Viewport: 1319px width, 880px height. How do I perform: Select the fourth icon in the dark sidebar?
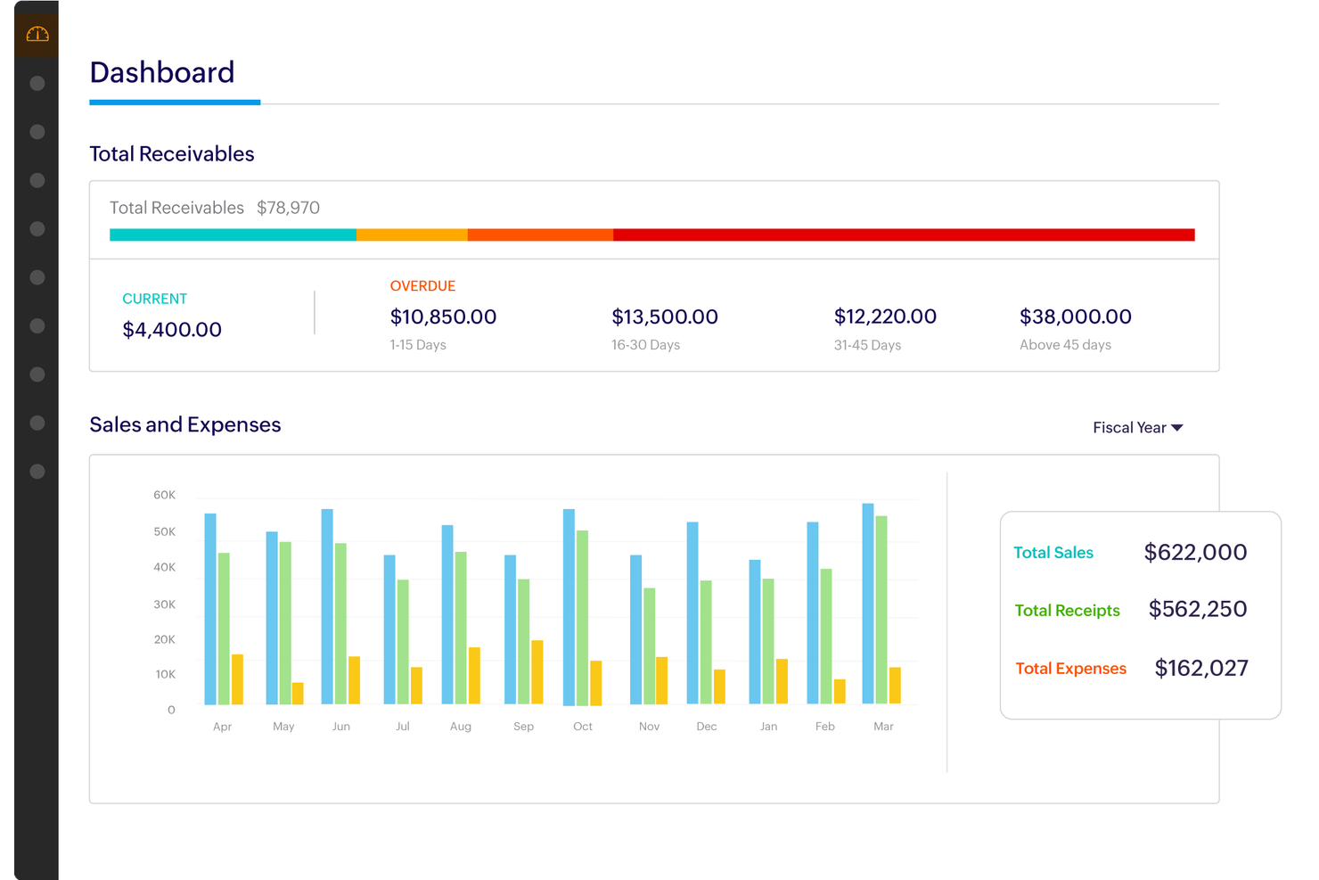pos(37,228)
